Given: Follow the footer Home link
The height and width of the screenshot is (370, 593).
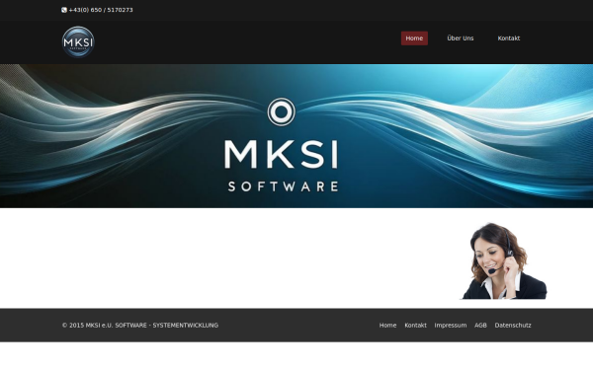Looking at the screenshot, I should (388, 325).
